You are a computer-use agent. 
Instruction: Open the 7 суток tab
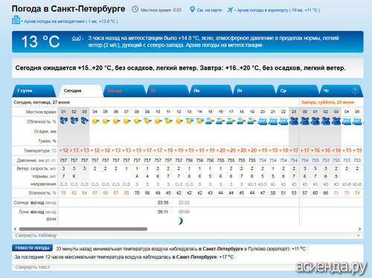[25, 91]
